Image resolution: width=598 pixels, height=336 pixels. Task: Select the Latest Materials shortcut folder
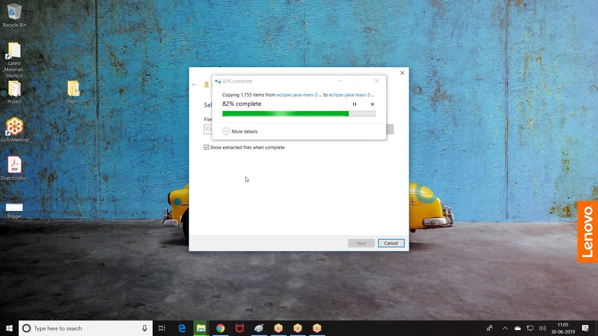coord(14,60)
